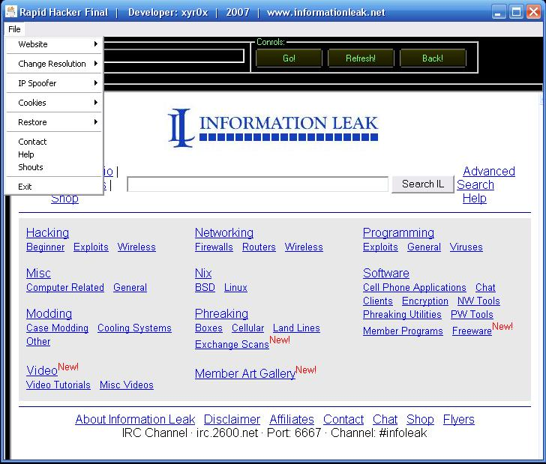Open the File menu

15,29
